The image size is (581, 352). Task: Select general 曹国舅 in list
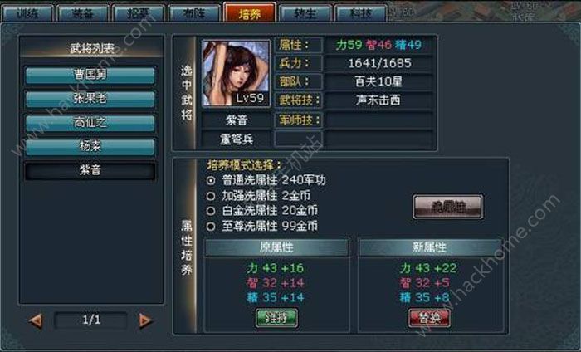90,76
